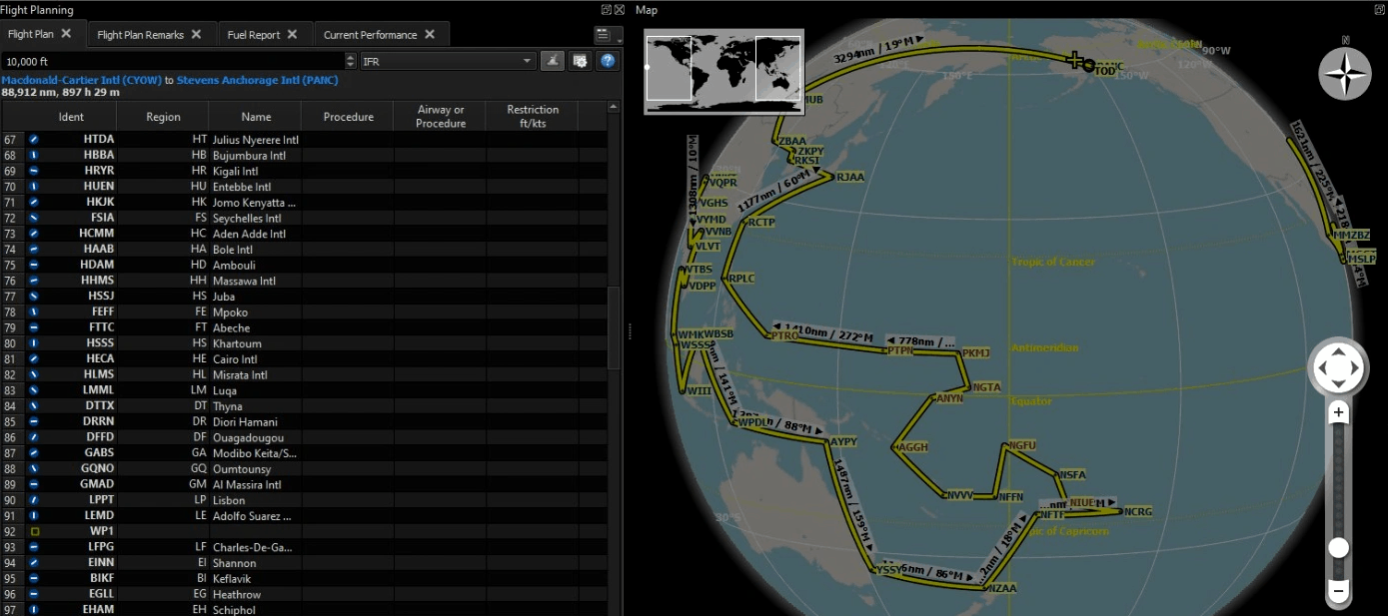Click the map pan direction control
Image resolution: width=1388 pixels, height=616 pixels.
pos(1338,367)
